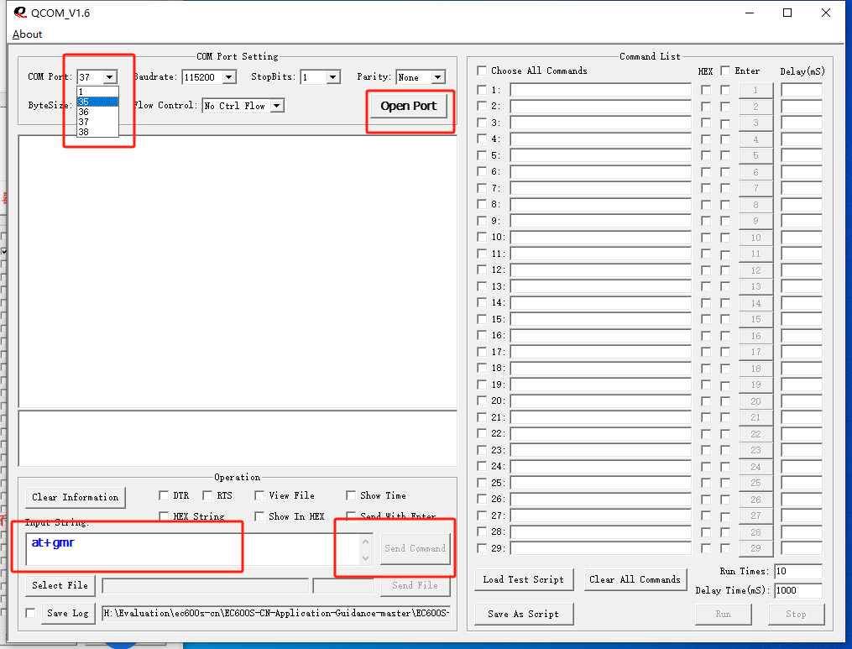Viewport: 852px width, 649px height.
Task: Click Clear All Commands button
Action: (635, 579)
